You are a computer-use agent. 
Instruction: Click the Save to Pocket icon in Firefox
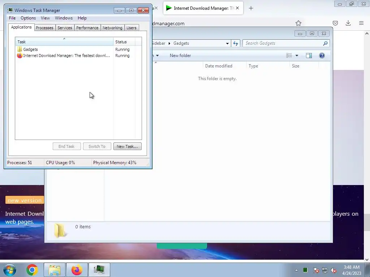335,23
